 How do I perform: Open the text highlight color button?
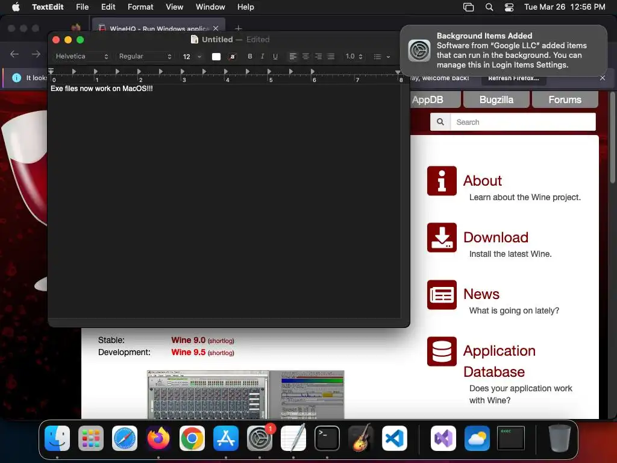click(x=233, y=56)
